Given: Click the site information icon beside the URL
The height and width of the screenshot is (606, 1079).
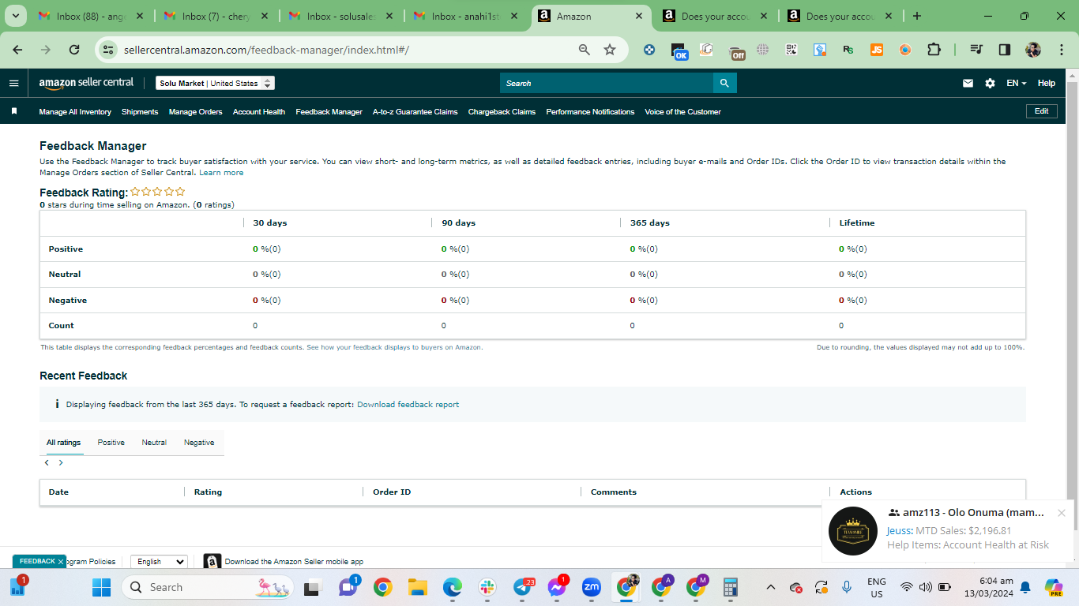Looking at the screenshot, I should (x=109, y=50).
